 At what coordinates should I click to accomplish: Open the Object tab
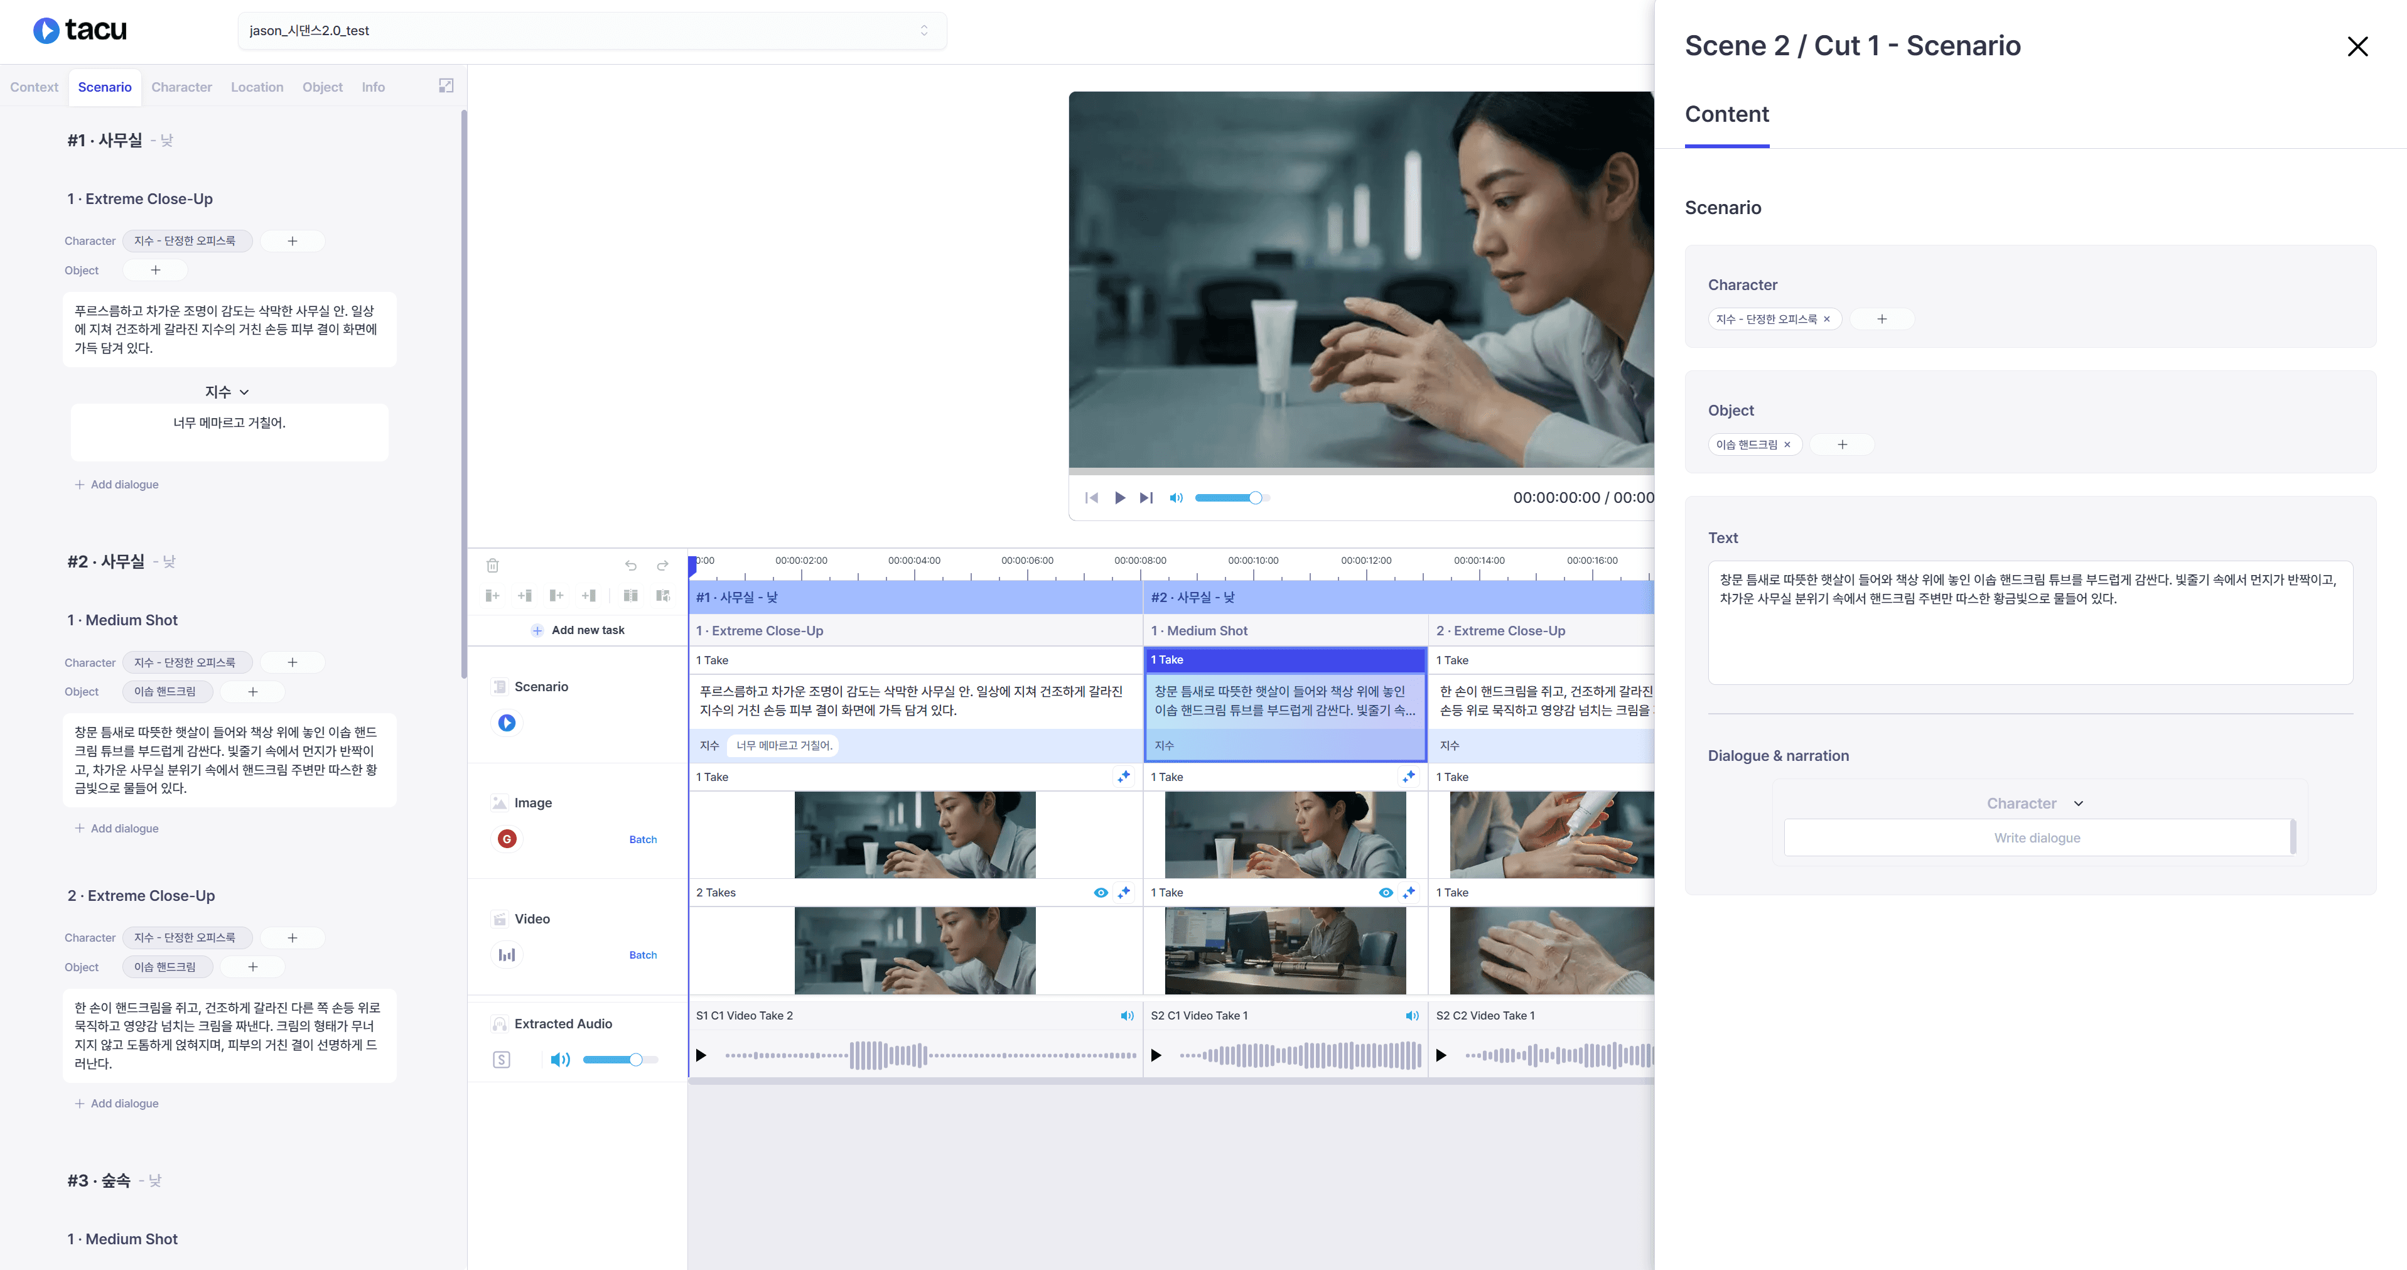tap(322, 87)
